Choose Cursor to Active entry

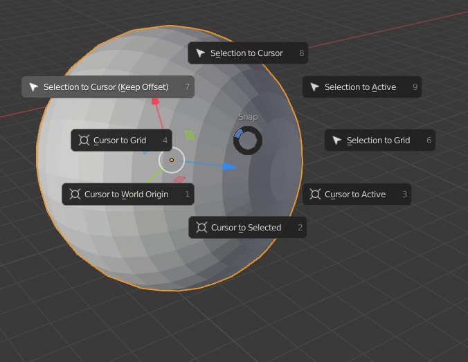(357, 194)
